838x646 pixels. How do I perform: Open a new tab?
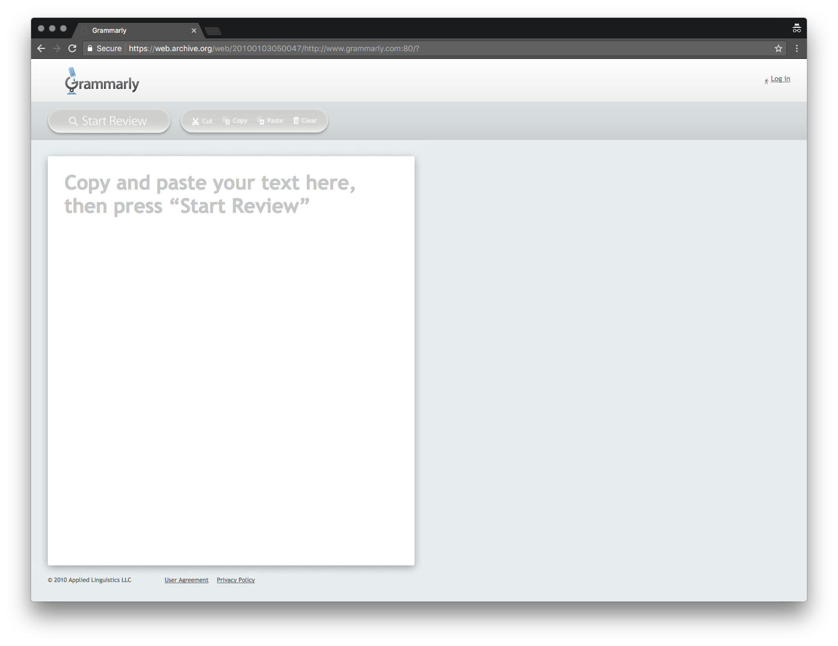[x=213, y=31]
